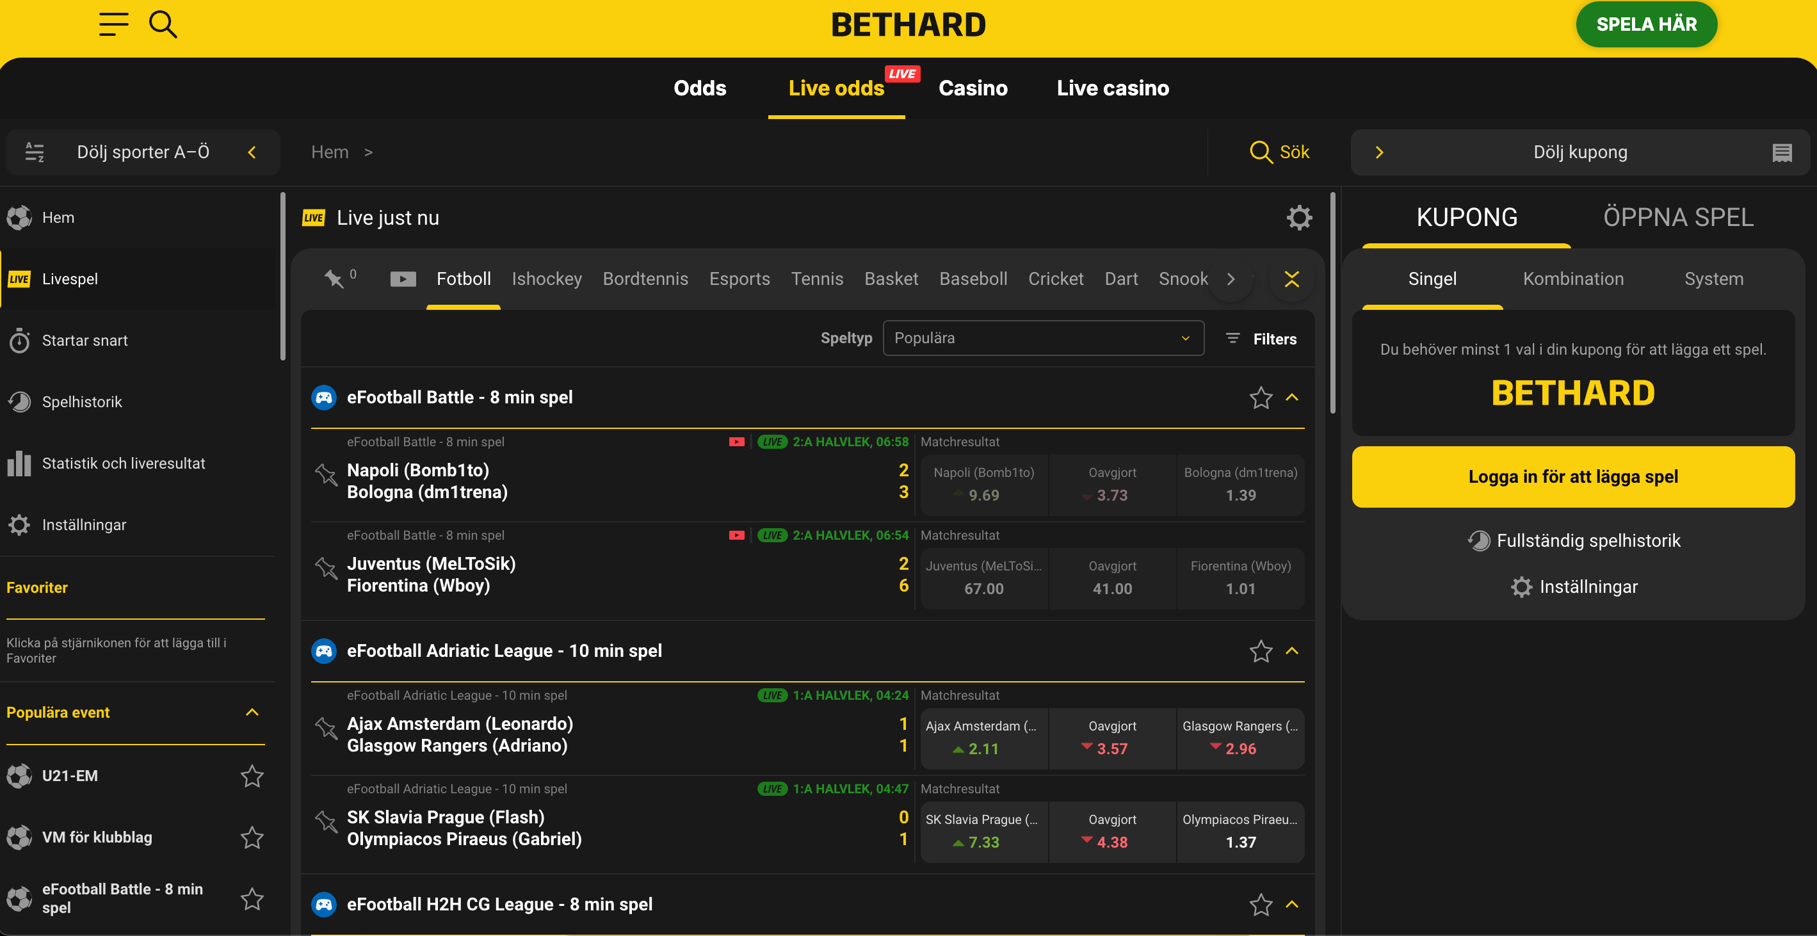Select the Kombination bet type tab
The width and height of the screenshot is (1817, 936).
(x=1573, y=278)
